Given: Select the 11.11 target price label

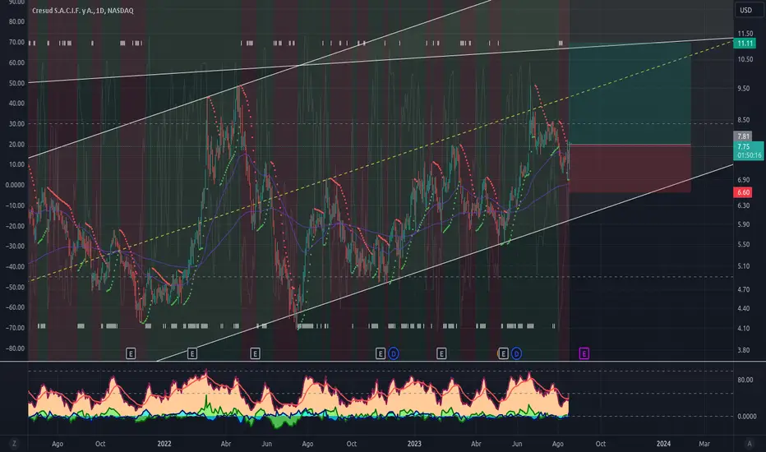Looking at the screenshot, I should [745, 44].
